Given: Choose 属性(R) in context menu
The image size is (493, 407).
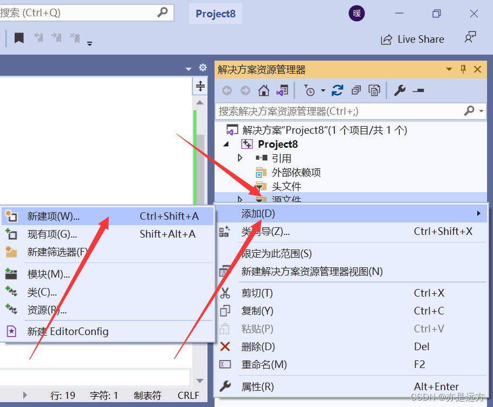Looking at the screenshot, I should (x=351, y=386).
